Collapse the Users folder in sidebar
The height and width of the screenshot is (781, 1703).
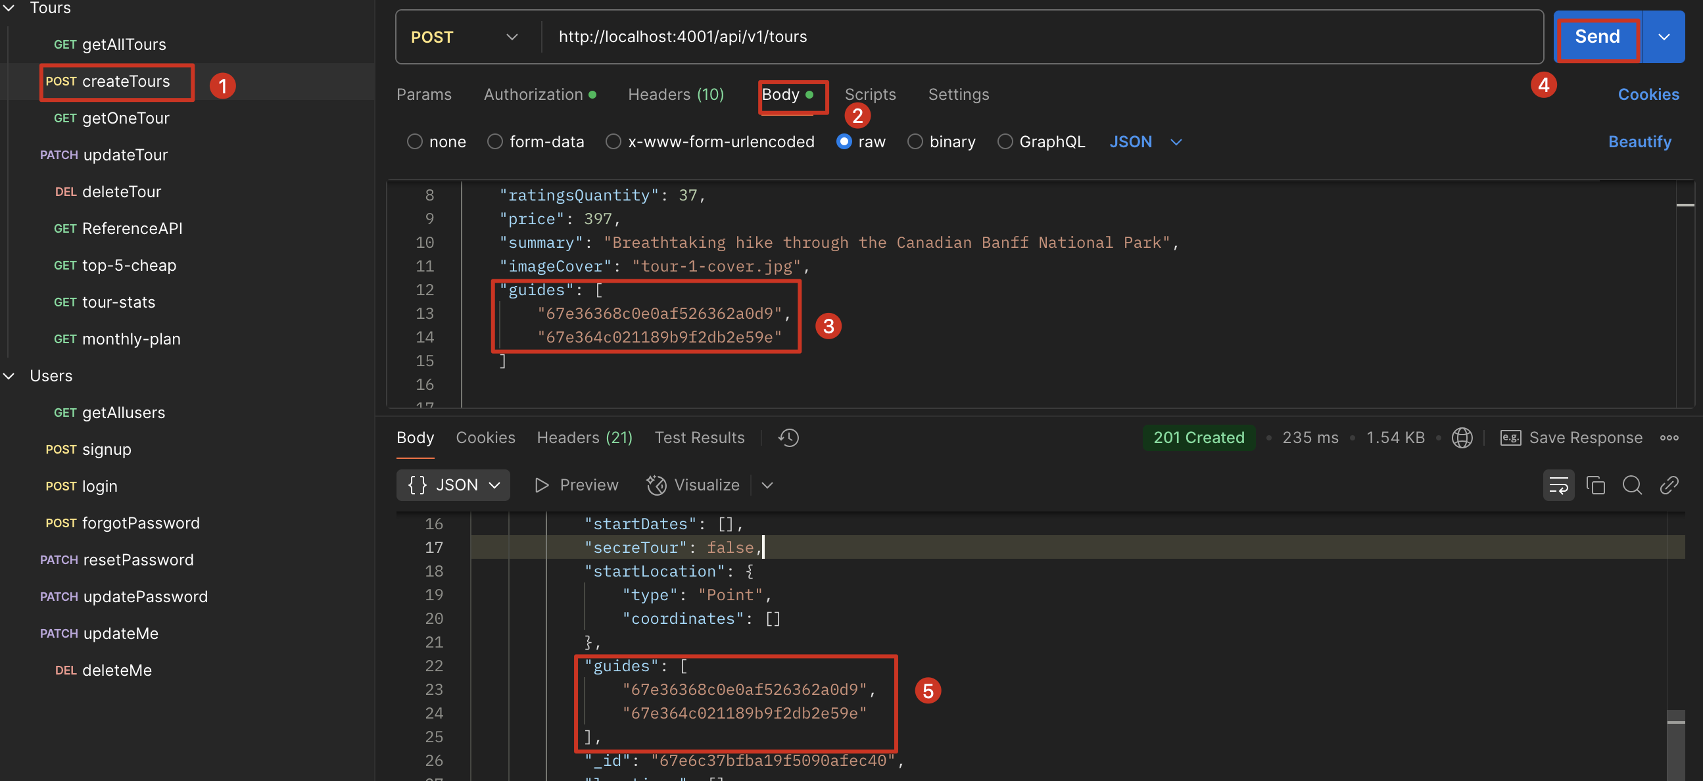9,376
